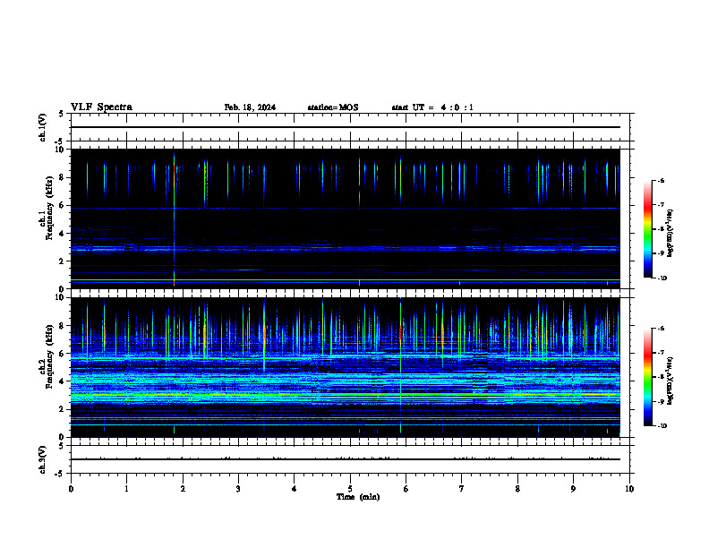
Task: Click the "-5" tick on ch.3(V) axis
Action: 60,474
